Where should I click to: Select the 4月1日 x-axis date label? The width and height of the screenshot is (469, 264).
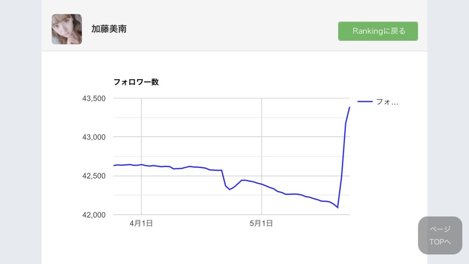[141, 223]
